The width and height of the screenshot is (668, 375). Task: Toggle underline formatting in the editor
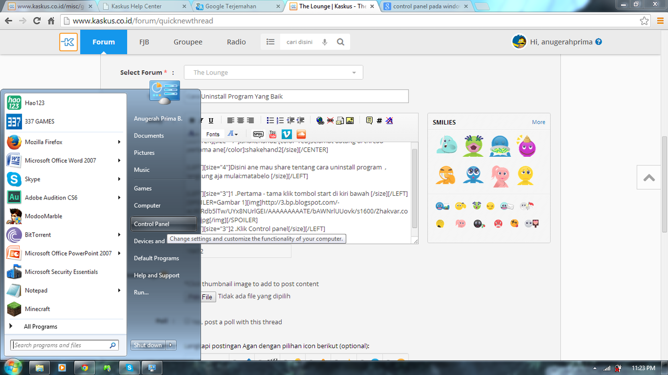tap(211, 121)
